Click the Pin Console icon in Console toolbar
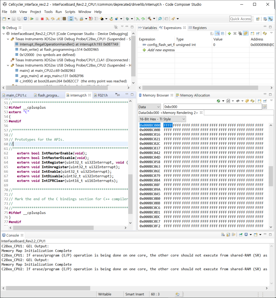The image size is (276, 298). click(241, 235)
